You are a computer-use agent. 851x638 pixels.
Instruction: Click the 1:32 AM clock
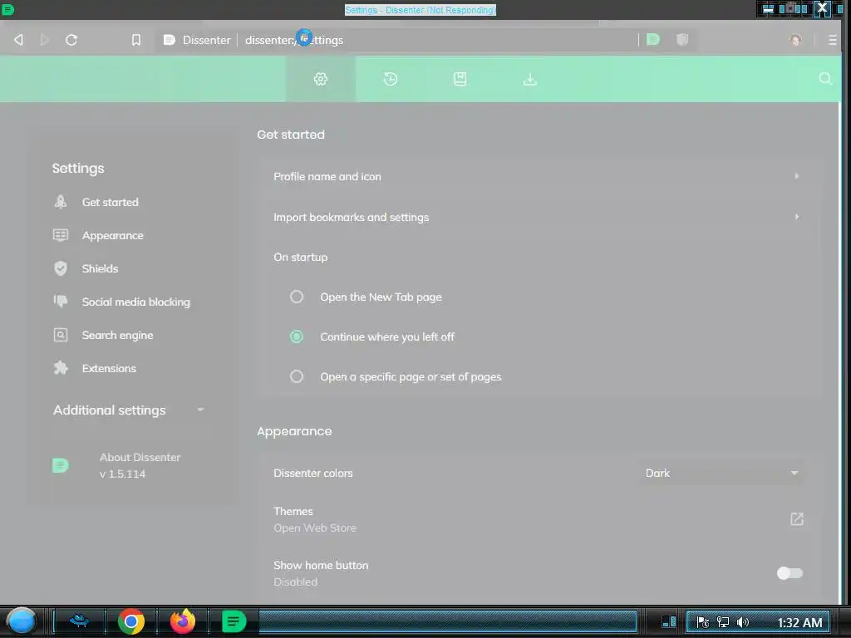pyautogui.click(x=799, y=623)
